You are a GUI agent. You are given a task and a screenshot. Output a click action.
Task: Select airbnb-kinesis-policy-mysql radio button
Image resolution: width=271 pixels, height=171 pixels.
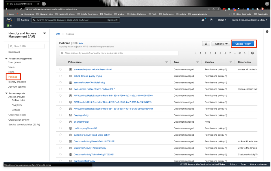click(60, 76)
